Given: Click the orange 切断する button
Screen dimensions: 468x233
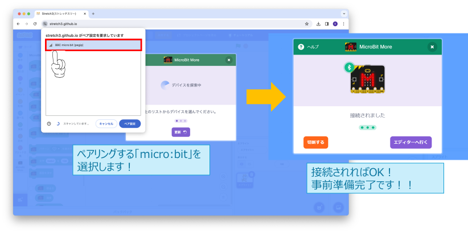Looking at the screenshot, I should pos(316,142).
